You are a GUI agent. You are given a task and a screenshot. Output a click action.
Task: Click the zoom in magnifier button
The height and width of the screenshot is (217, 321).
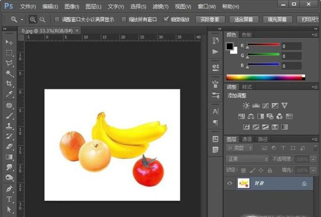coord(33,19)
